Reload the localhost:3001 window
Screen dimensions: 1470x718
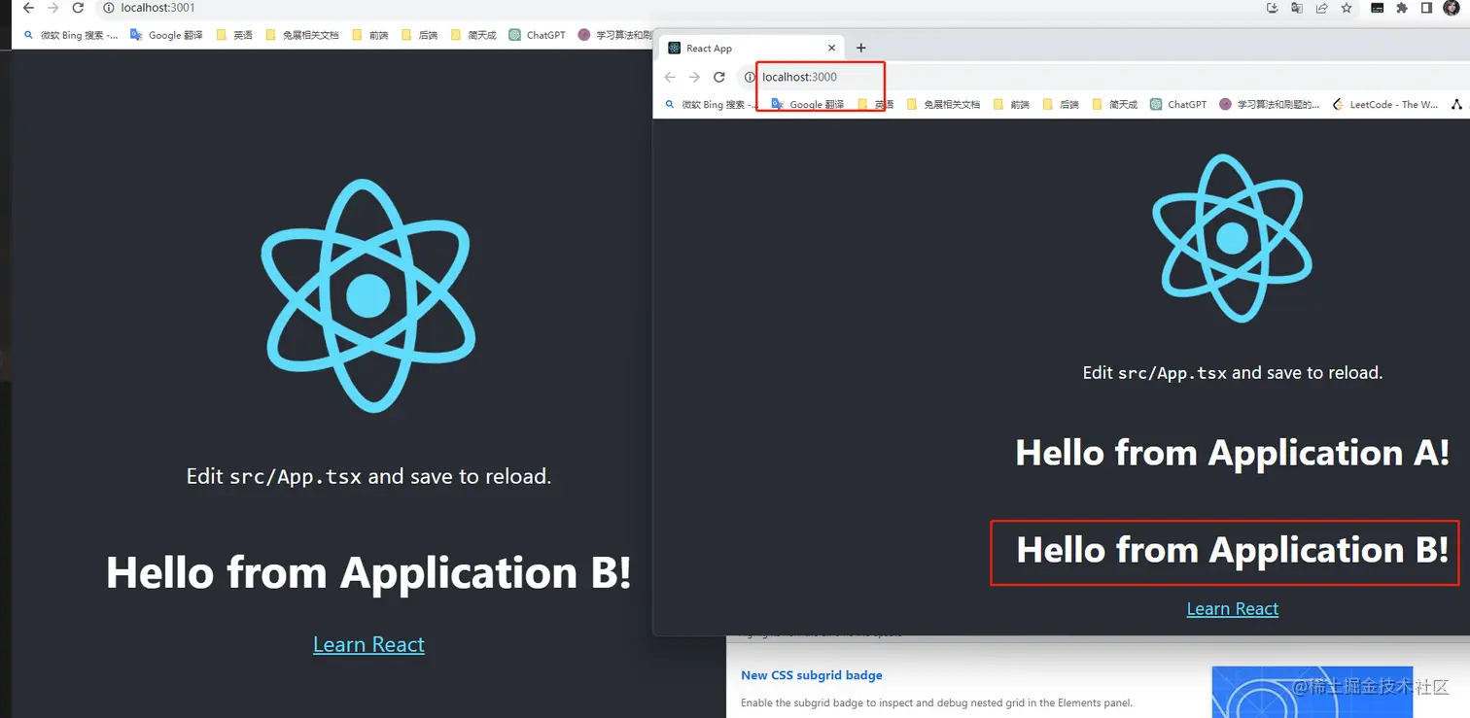tap(78, 8)
